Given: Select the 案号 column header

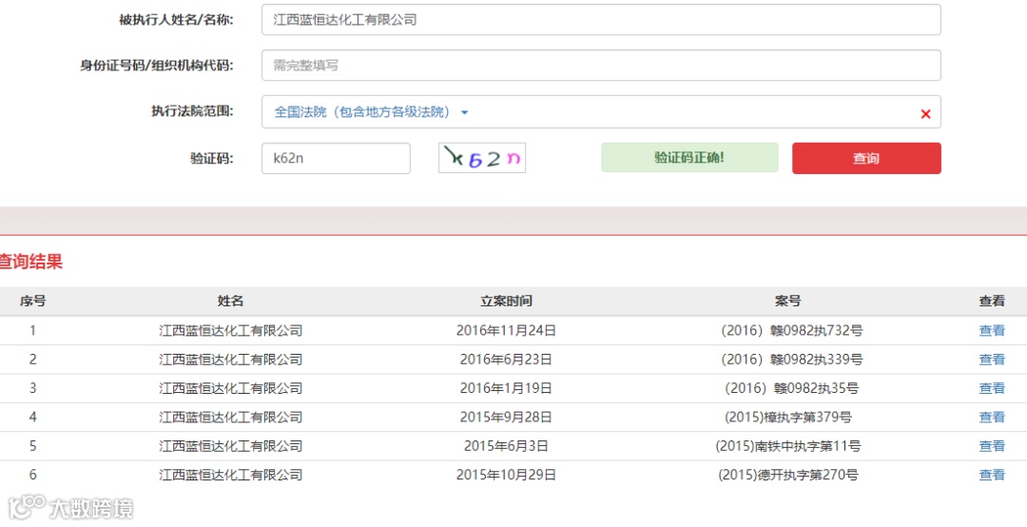Looking at the screenshot, I should coord(788,302).
